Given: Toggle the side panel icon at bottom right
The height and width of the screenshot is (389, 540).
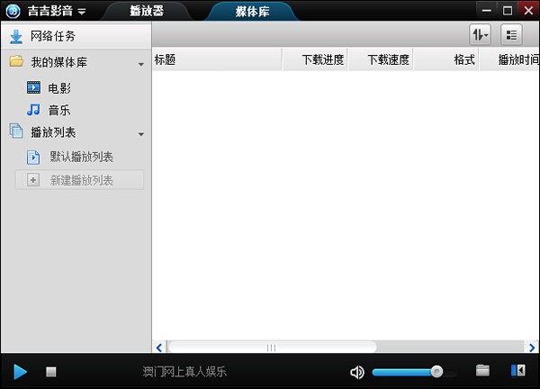Looking at the screenshot, I should point(517,371).
